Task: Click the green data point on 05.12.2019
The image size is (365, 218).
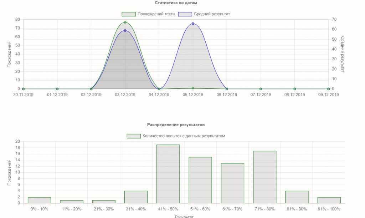Action: (193, 88)
